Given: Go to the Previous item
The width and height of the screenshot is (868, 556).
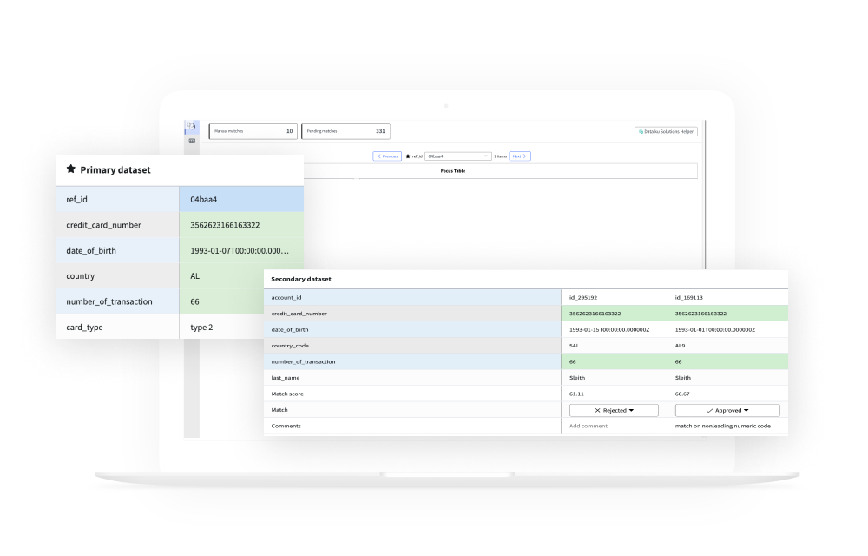Looking at the screenshot, I should point(387,156).
